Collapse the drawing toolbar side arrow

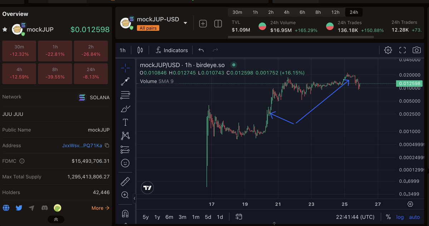pyautogui.click(x=134, y=198)
